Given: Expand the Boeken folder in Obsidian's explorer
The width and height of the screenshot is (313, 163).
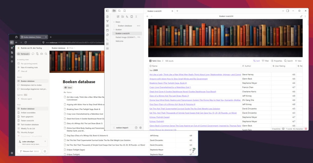Looking at the screenshot, I should click(x=114, y=30).
